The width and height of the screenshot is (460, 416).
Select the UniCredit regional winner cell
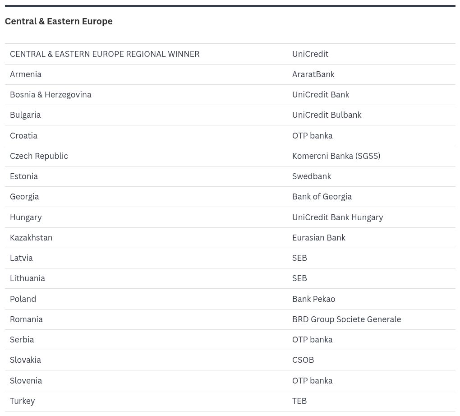coord(310,54)
